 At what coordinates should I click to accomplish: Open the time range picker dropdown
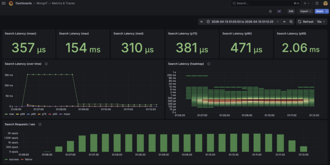[x=243, y=22]
